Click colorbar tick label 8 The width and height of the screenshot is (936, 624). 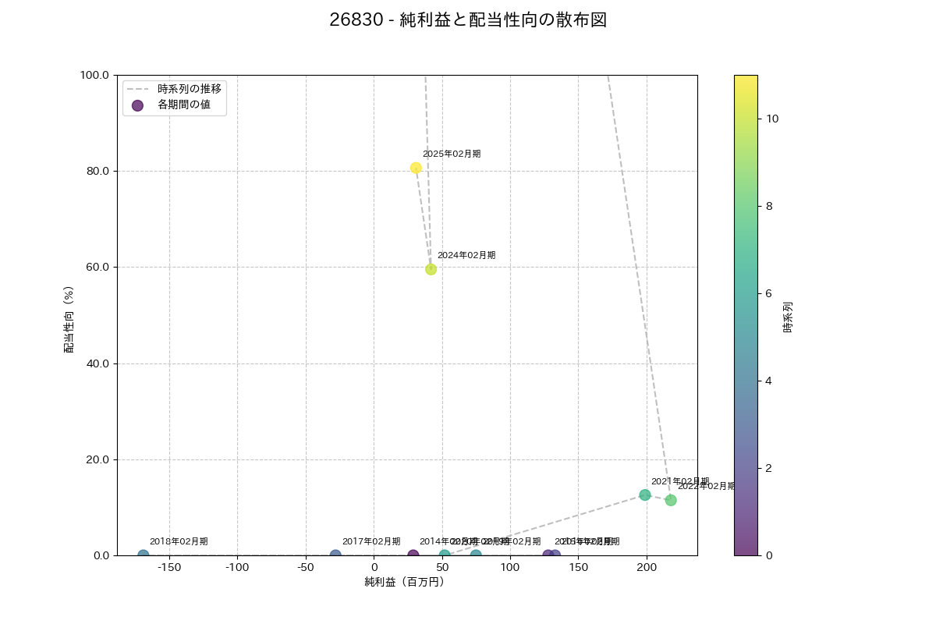pos(770,206)
